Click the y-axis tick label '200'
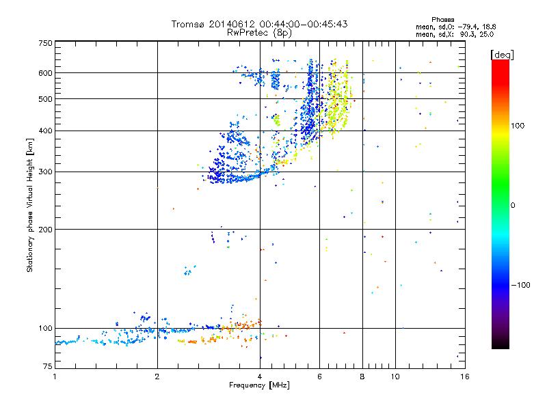Screen dimensions: 547x410 coord(46,230)
